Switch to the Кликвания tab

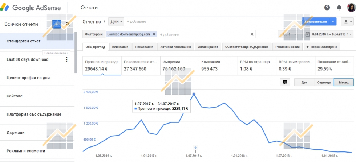[x=120, y=47]
